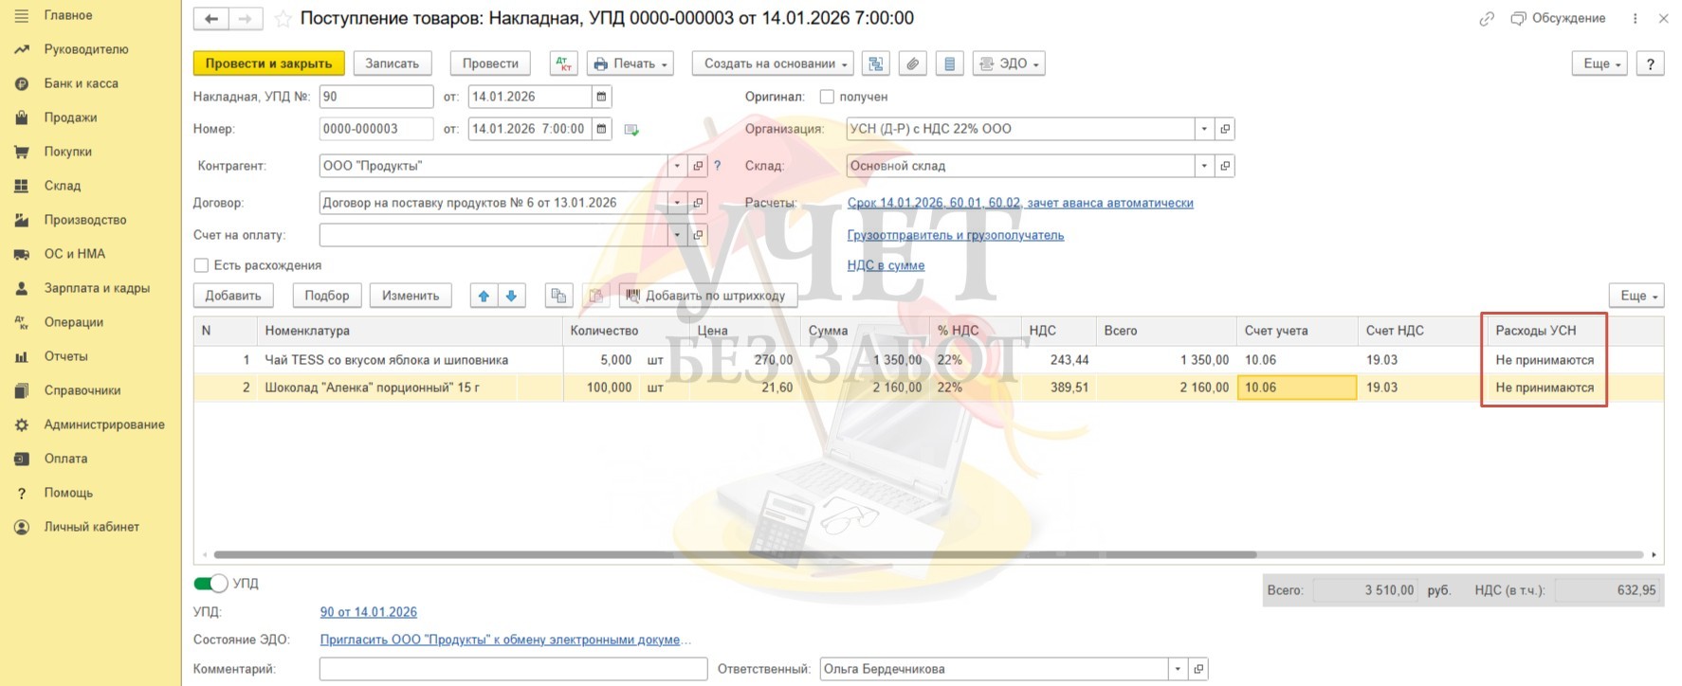The width and height of the screenshot is (1682, 686).
Task: Click the copy rows icon in table toolbar
Action: (x=558, y=296)
